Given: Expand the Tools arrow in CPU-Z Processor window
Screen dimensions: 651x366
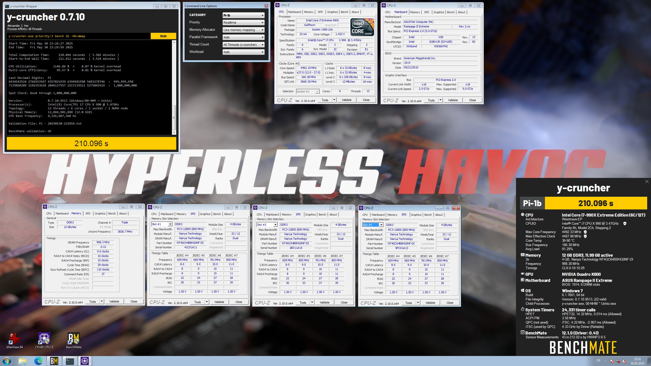Looking at the screenshot, I should (334, 100).
